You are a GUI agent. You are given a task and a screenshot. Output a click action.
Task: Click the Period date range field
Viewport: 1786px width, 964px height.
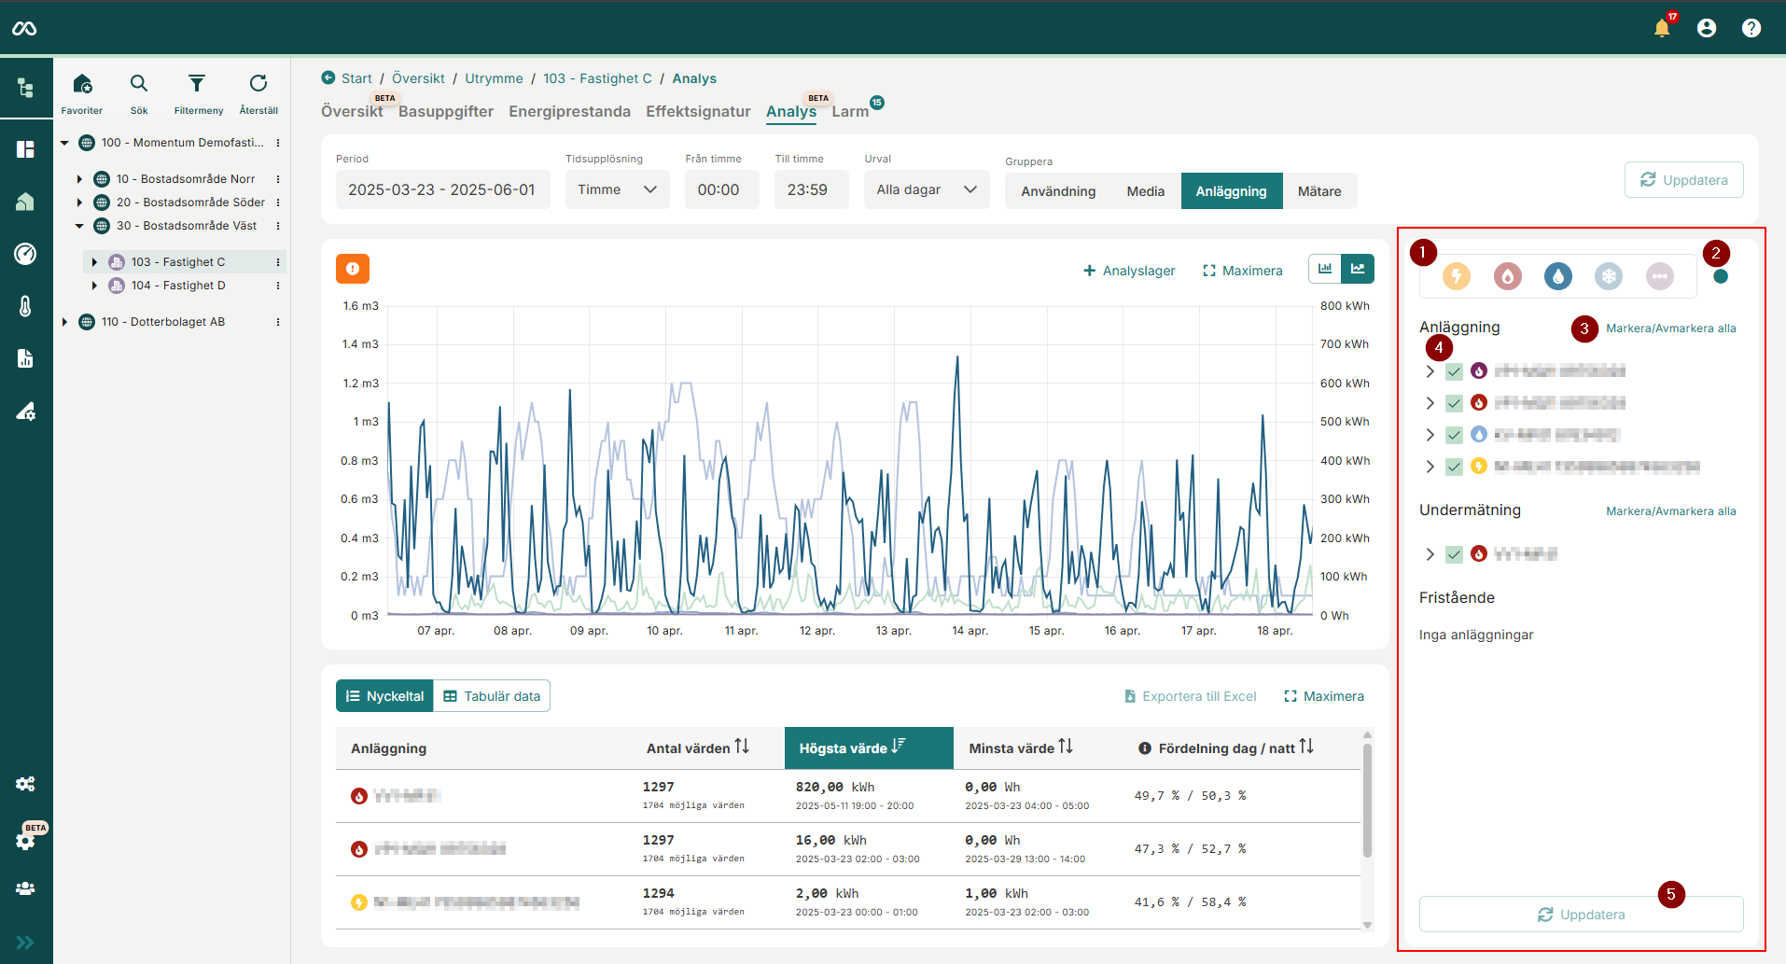tap(442, 189)
